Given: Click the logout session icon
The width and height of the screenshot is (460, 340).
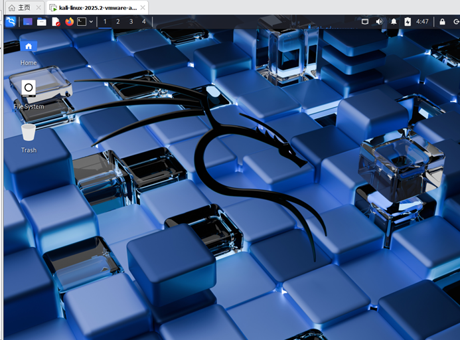Looking at the screenshot, I should coord(457,22).
